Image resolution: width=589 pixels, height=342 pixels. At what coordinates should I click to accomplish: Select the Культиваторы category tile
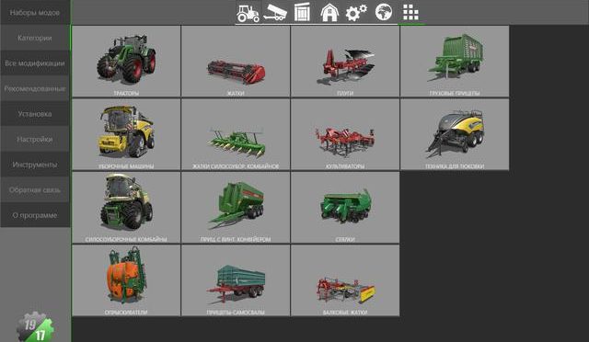click(345, 134)
